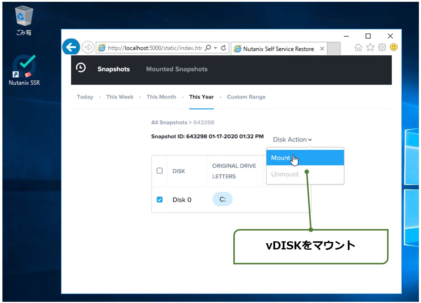Maximize the browser window
The image size is (421, 303).
click(368, 36)
